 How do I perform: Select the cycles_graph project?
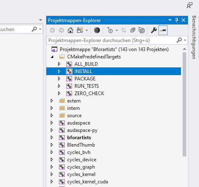pyautogui.click(x=81, y=167)
